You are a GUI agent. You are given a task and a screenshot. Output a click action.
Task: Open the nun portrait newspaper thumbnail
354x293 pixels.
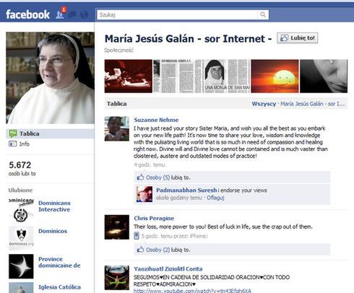[226, 76]
